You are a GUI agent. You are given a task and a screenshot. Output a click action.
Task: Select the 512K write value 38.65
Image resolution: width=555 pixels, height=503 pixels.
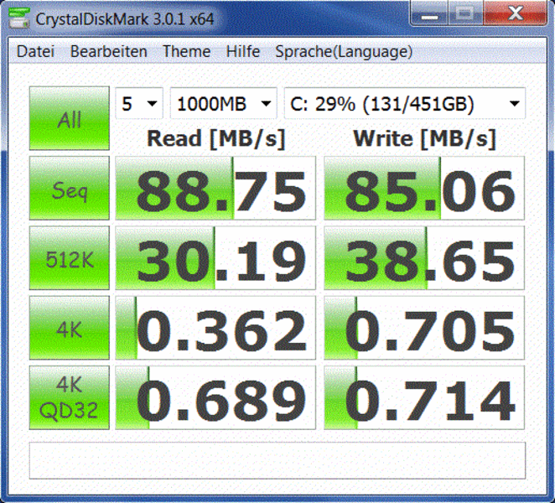pos(424,257)
